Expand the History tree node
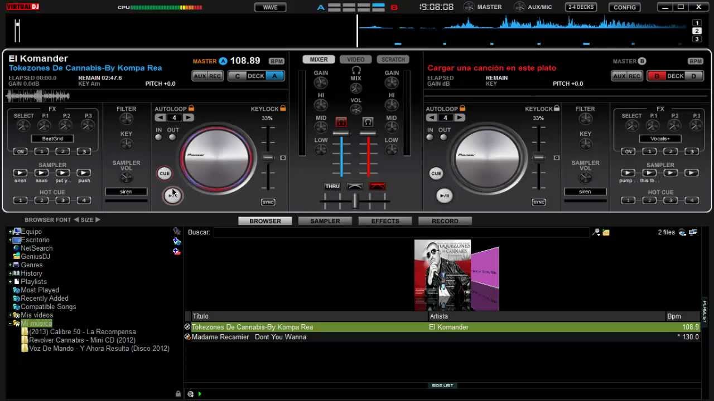 click(10, 273)
